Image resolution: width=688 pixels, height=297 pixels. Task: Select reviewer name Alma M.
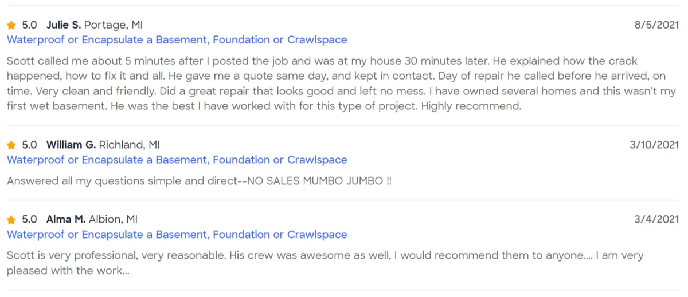coord(66,220)
